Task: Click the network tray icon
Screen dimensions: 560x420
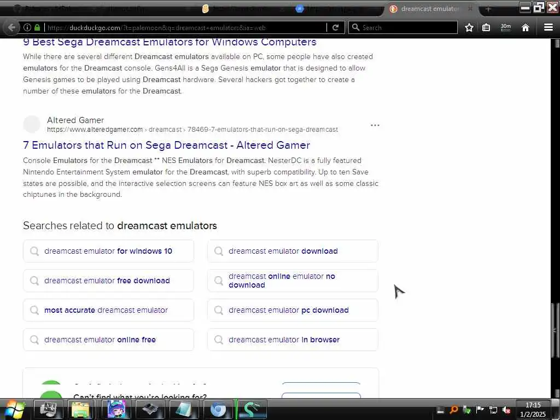Action: 493,410
